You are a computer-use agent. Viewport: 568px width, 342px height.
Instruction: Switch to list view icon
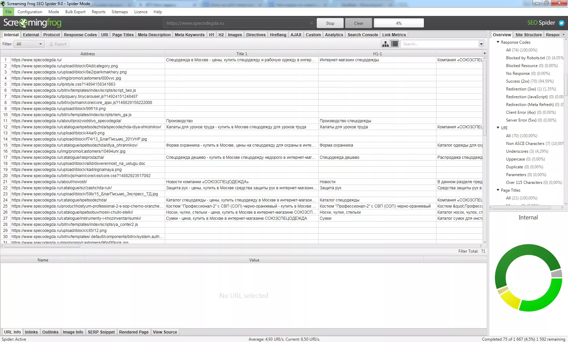click(394, 44)
